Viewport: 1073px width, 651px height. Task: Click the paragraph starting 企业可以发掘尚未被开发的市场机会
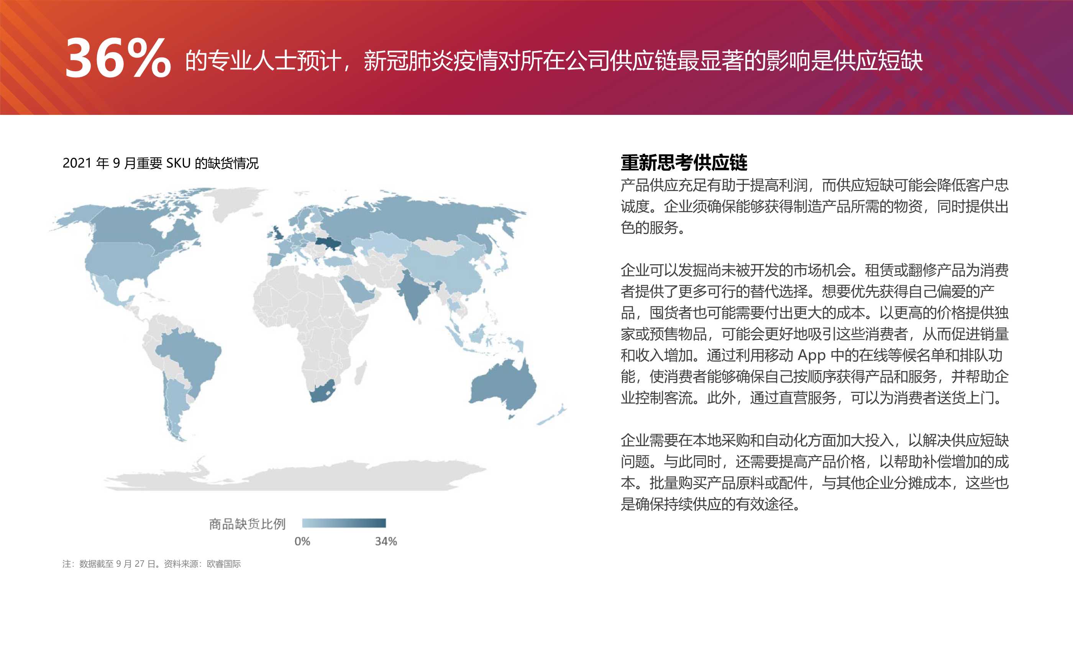tap(814, 334)
